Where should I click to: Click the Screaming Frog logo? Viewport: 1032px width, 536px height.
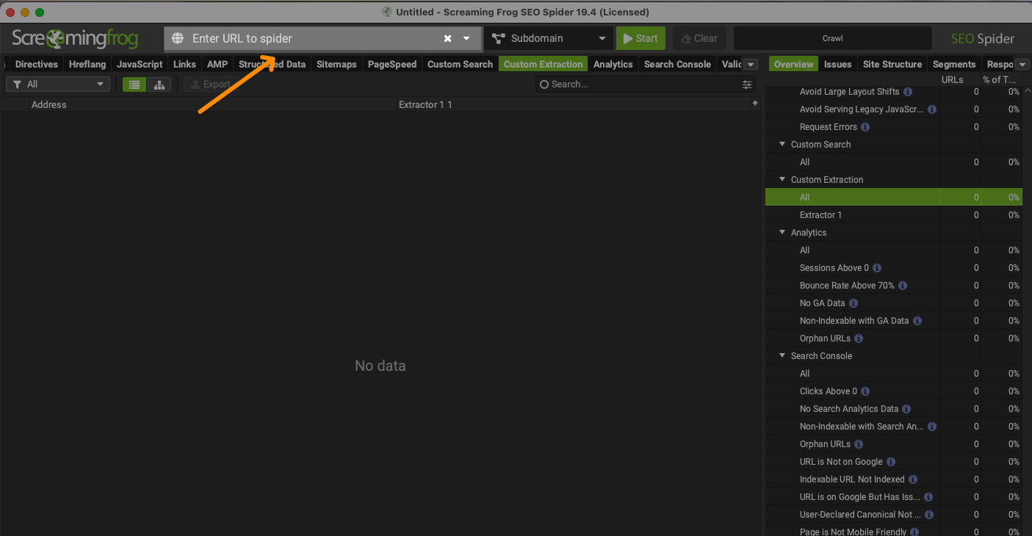[x=74, y=38]
